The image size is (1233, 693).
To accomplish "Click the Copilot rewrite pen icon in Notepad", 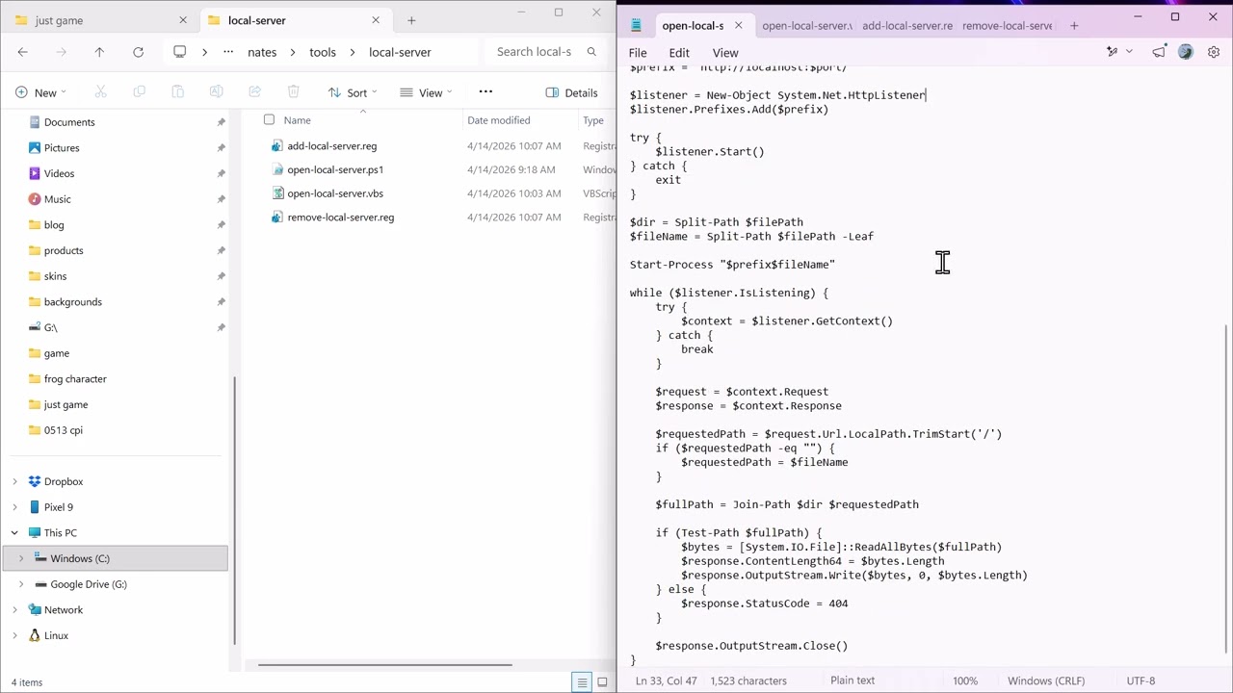I will point(1113,53).
